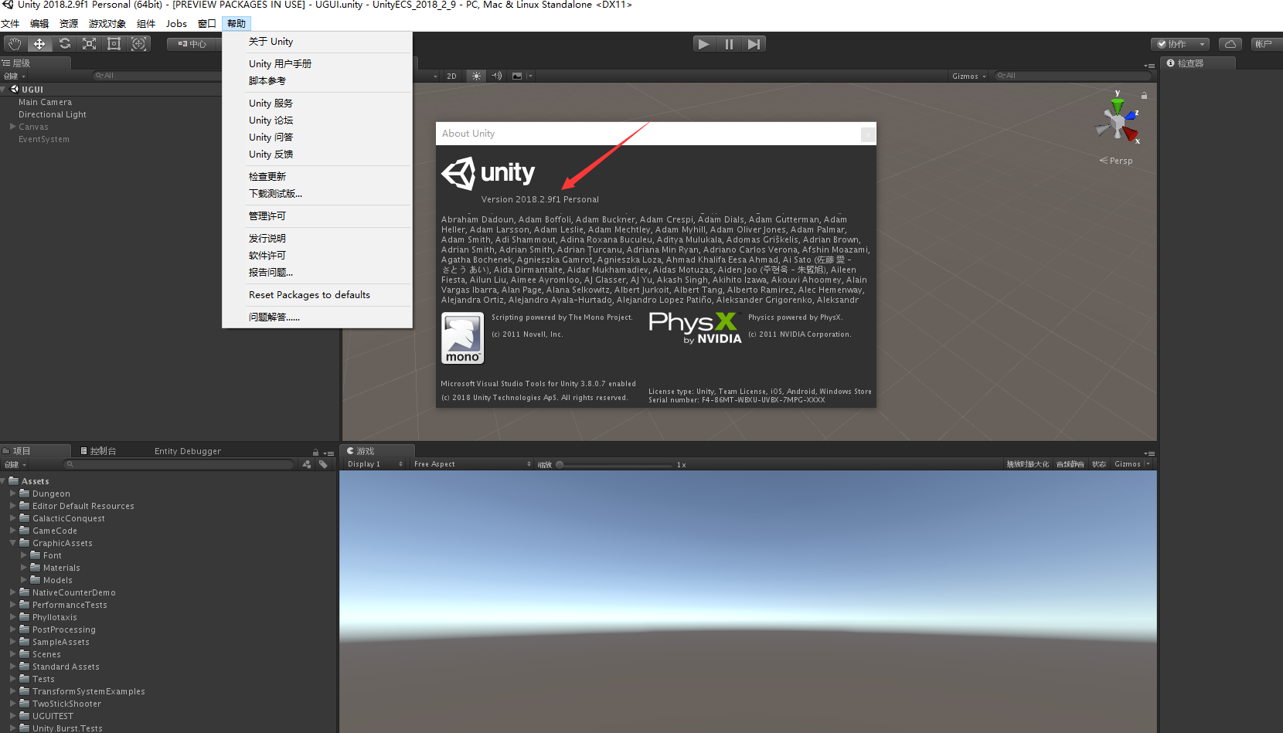Select the Rect Transform tool
Screen dimensions: 1283x733
114,44
